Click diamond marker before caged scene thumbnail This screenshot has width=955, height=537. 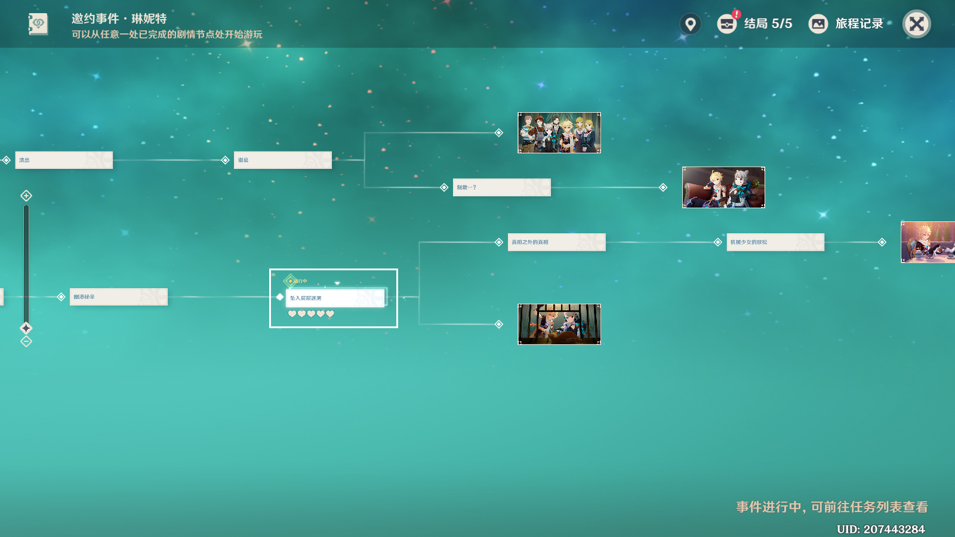point(499,324)
